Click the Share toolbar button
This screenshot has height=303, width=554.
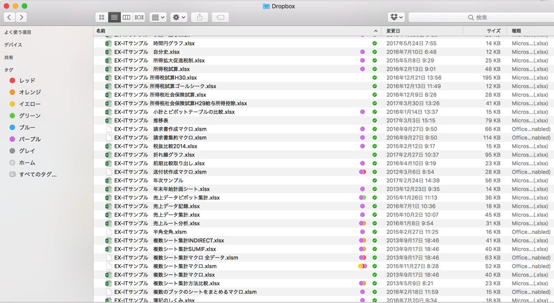[x=200, y=17]
